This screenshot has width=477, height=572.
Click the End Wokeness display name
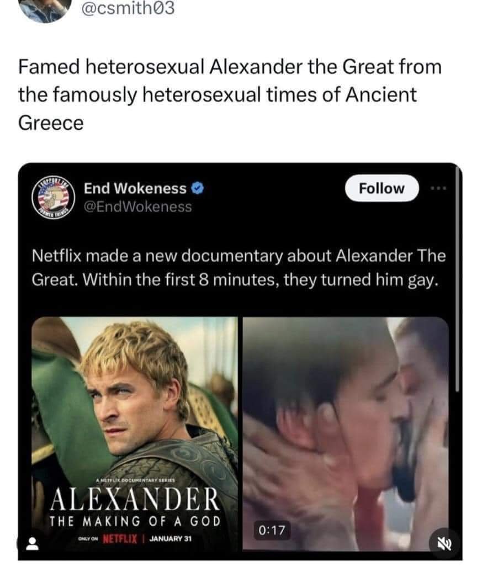pos(135,188)
